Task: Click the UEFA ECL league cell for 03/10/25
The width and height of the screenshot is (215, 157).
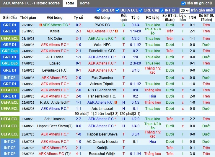Action: [x=10, y=39]
